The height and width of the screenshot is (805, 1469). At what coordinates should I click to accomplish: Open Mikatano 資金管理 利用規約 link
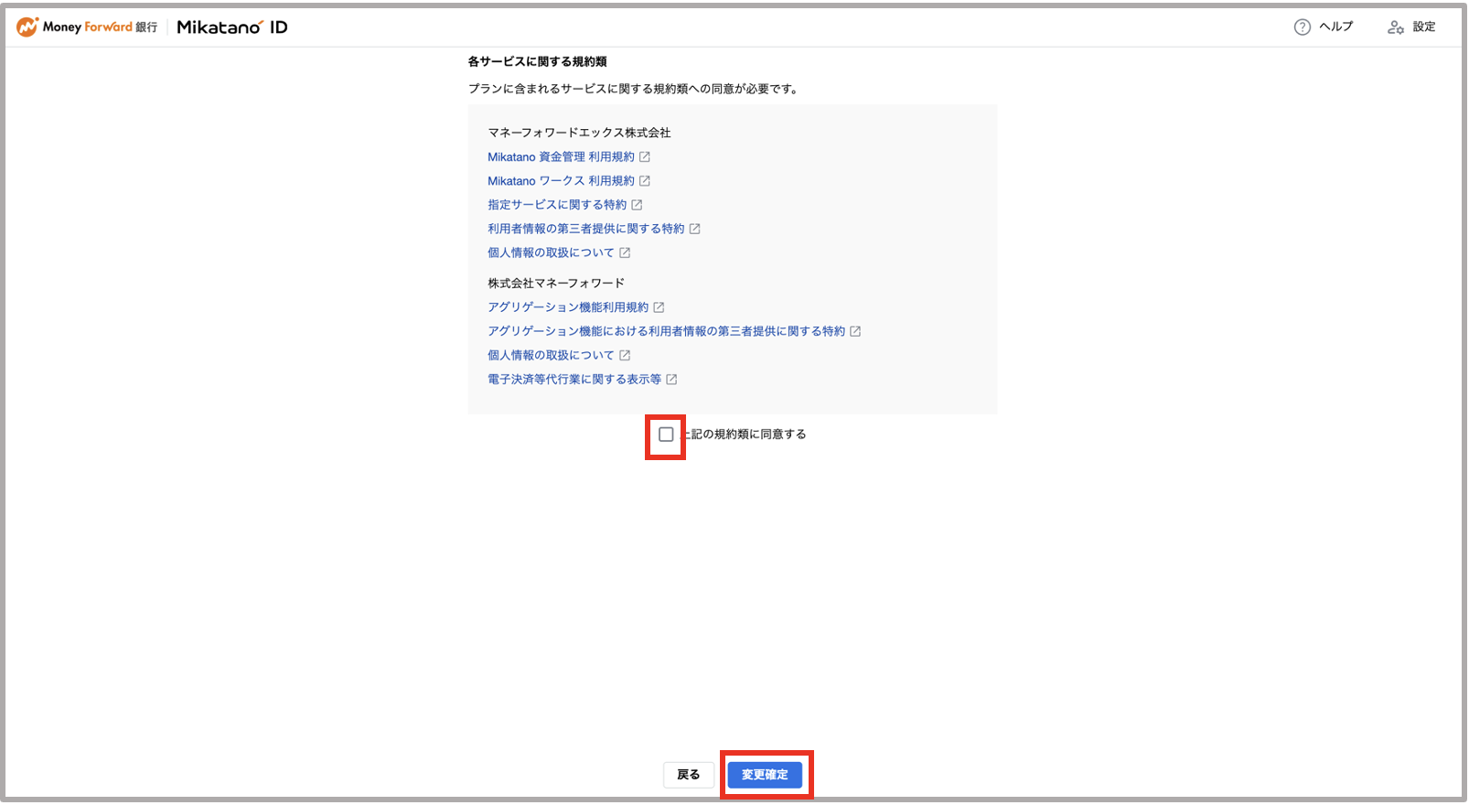click(561, 157)
